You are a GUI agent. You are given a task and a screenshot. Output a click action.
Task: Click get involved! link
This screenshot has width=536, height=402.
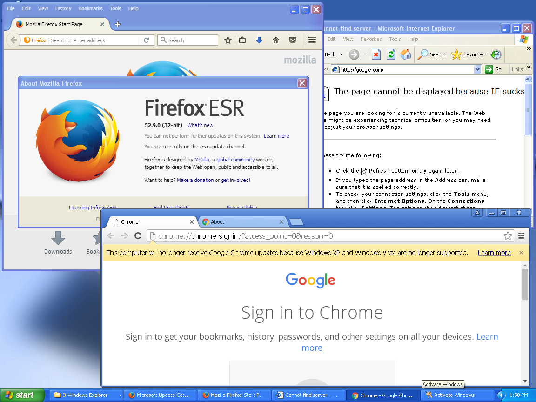[x=235, y=180]
